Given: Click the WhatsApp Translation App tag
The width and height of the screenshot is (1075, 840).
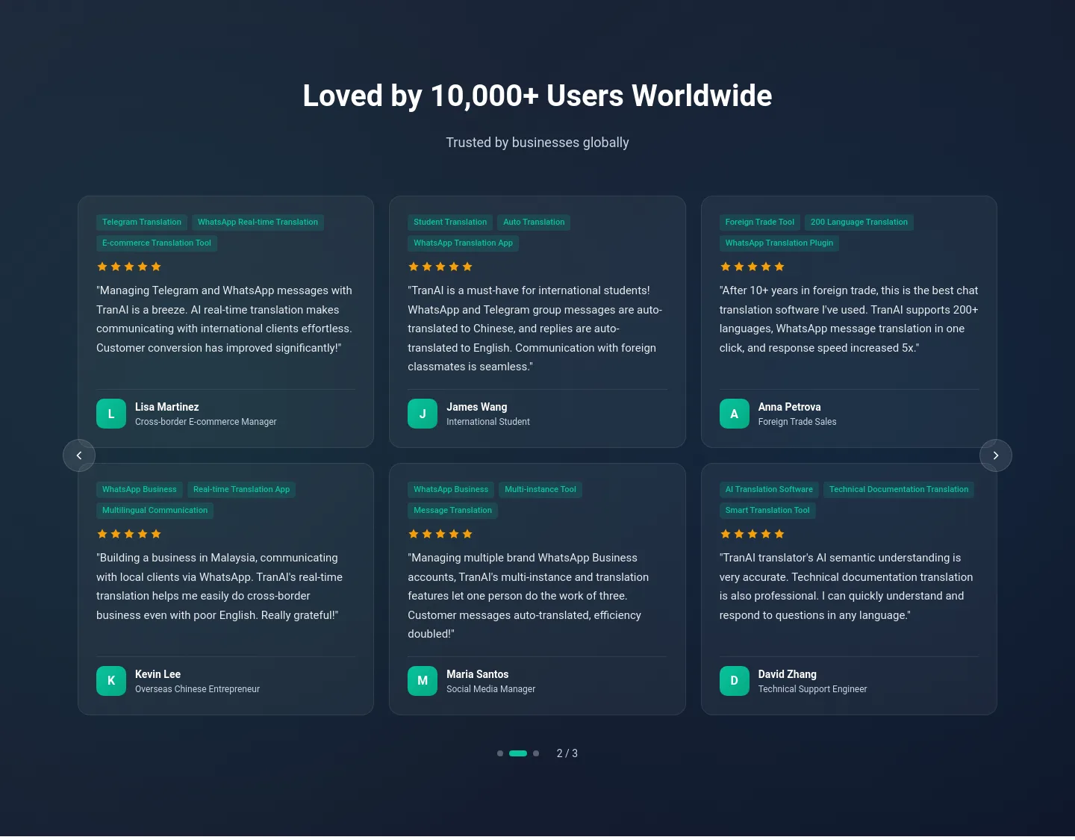Looking at the screenshot, I should click(464, 243).
